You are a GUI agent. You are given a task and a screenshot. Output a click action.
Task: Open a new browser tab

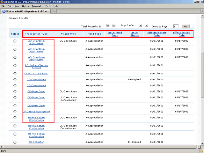(54, 11)
